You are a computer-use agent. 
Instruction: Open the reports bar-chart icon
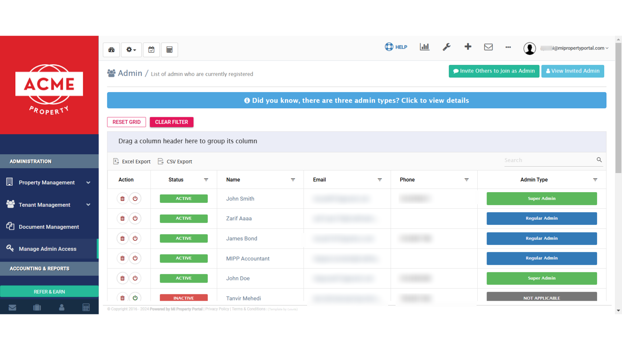tap(424, 47)
